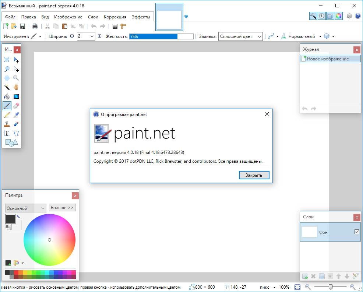Screen dimensions: 363x292
Task: Open the Эффекты menu
Action: tap(141, 17)
